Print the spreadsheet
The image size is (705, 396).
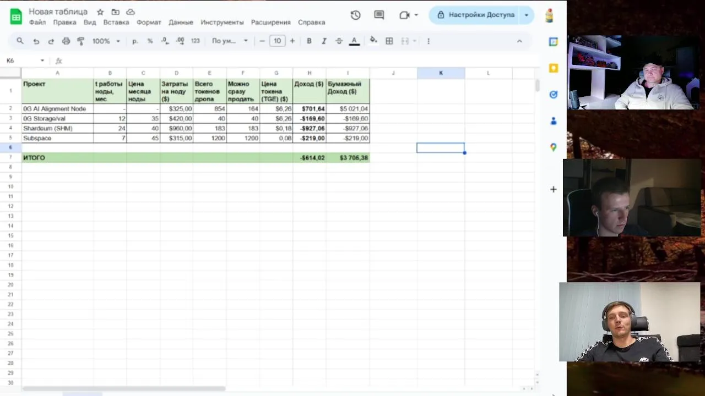click(x=66, y=41)
